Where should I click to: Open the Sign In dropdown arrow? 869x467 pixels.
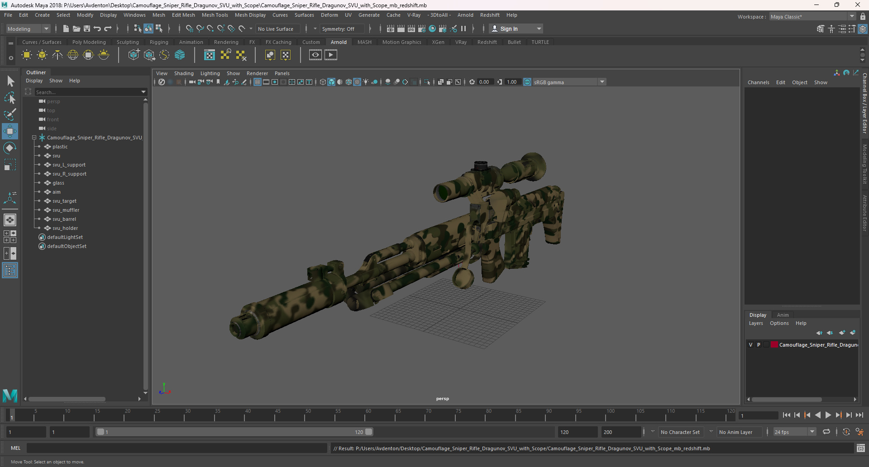[539, 29]
